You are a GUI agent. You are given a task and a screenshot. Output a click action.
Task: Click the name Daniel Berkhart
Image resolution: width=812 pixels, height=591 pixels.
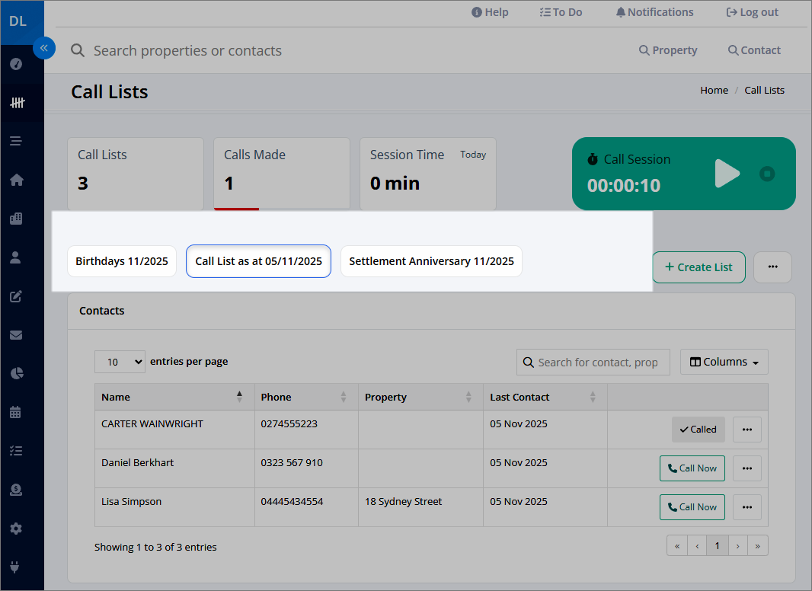coord(137,462)
